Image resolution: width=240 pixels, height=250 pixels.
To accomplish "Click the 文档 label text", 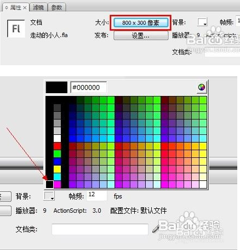I will pos(36,22).
